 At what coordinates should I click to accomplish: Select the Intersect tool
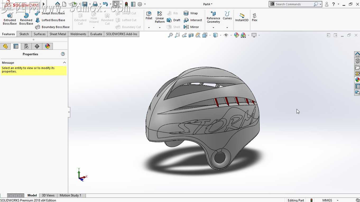193,20
